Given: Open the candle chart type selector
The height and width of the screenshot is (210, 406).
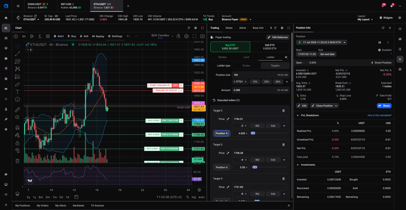Looking at the screenshot, I should [32, 36].
